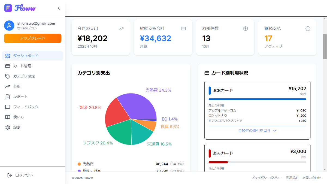The height and width of the screenshot is (184, 327).
Task: Click the alert icon on 継続支払 card
Action: (x=308, y=29)
